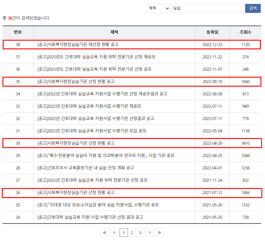Open the 제목 search-type dropdown

(x=158, y=8)
